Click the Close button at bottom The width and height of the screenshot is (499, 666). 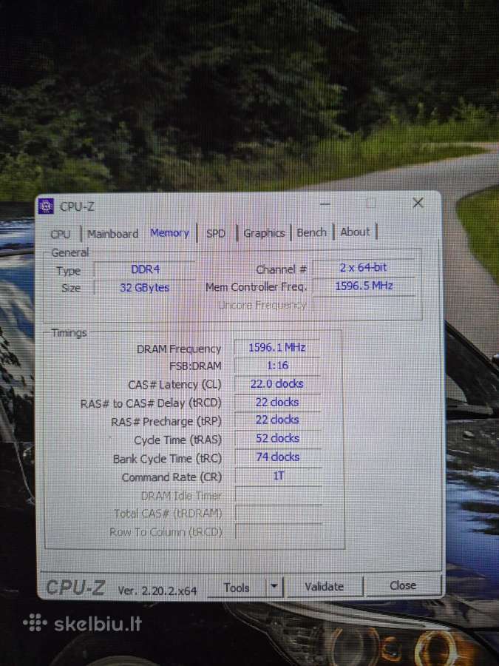click(x=403, y=586)
